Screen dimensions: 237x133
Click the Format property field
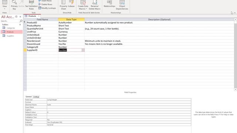click(x=119, y=102)
